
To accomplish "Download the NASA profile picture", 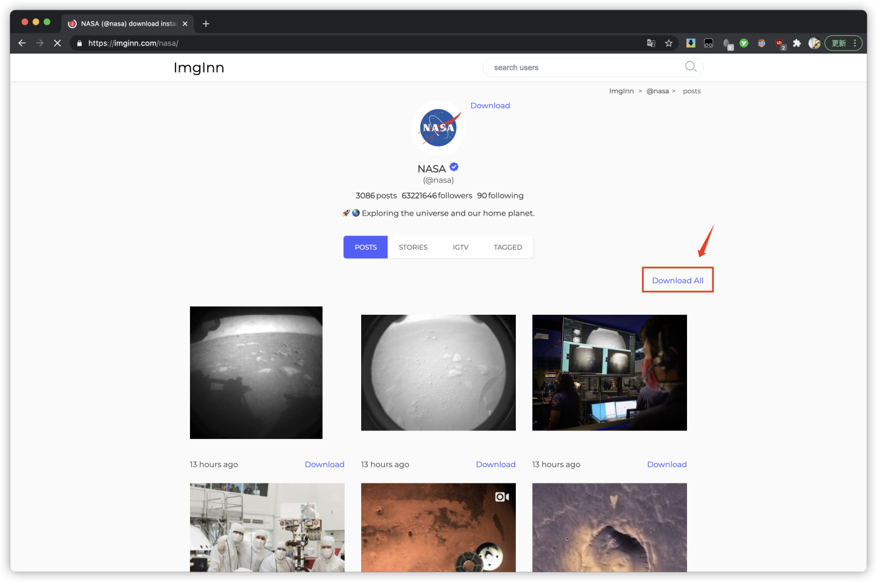I will pyautogui.click(x=490, y=105).
